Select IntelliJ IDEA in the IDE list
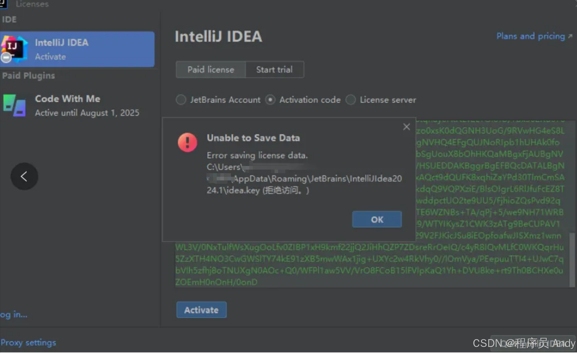This screenshot has height=353, width=577. (77, 49)
